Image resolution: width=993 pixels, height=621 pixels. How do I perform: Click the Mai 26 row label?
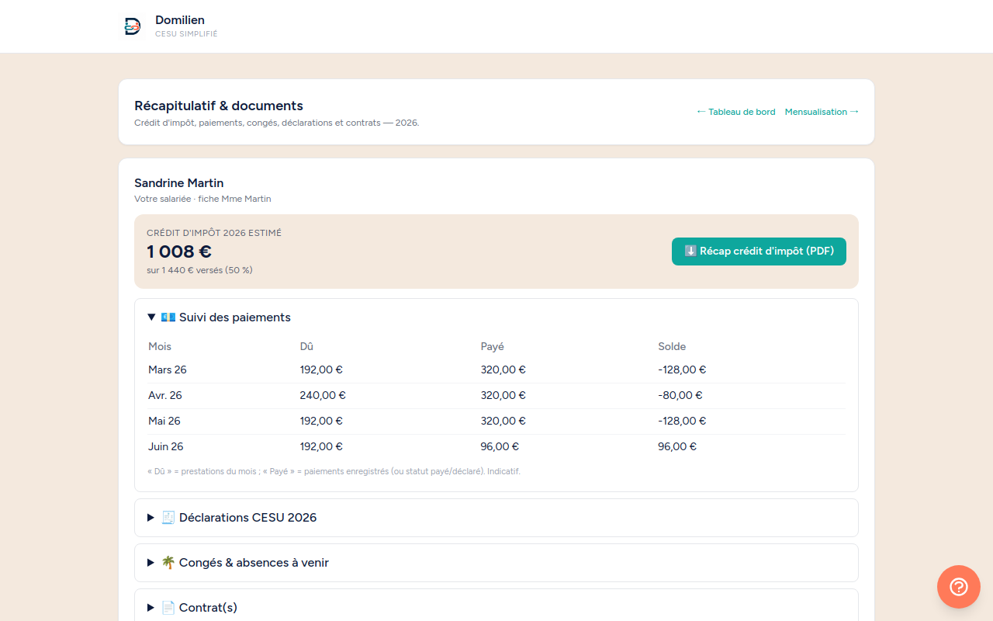tap(164, 421)
